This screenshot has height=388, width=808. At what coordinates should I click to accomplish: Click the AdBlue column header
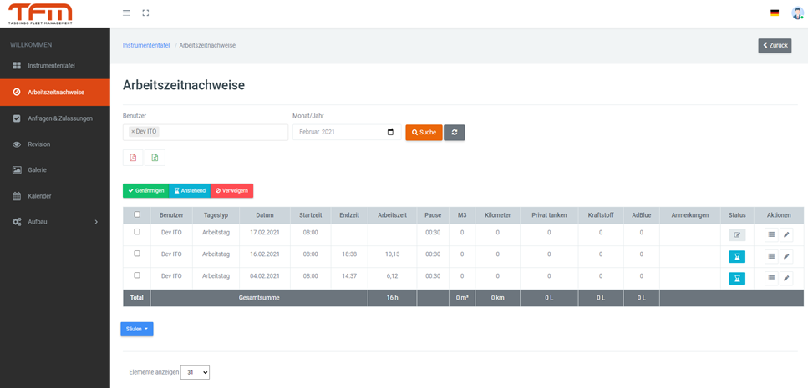tap(642, 215)
